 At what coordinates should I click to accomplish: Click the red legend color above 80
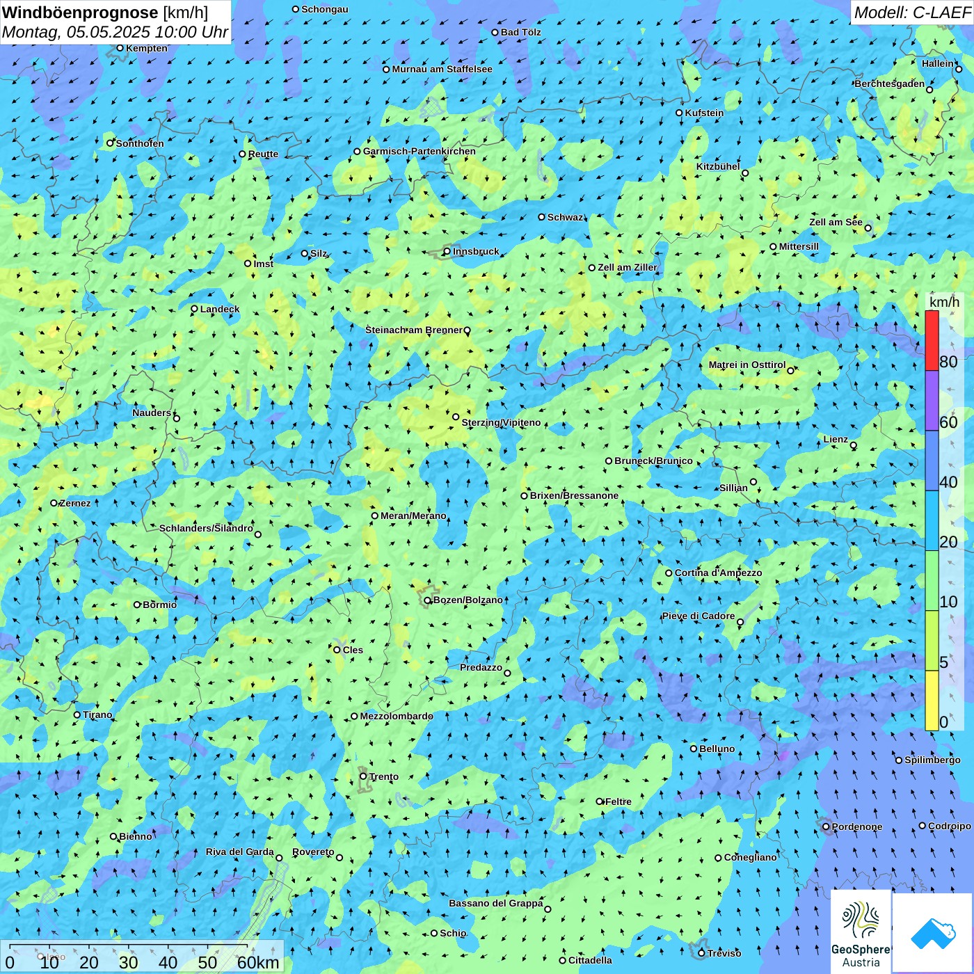coord(932,340)
